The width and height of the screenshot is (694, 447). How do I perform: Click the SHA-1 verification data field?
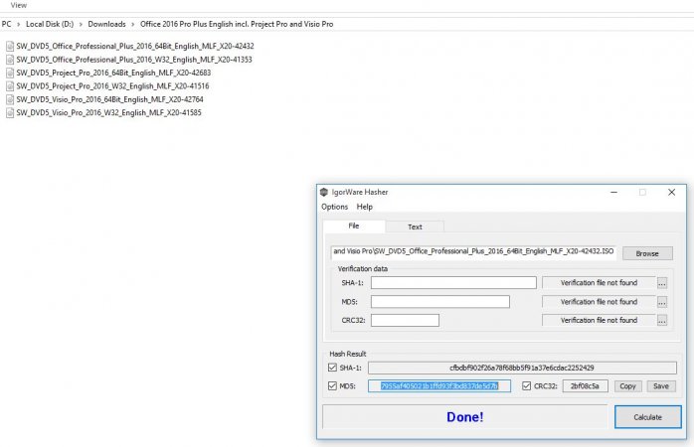pos(453,283)
